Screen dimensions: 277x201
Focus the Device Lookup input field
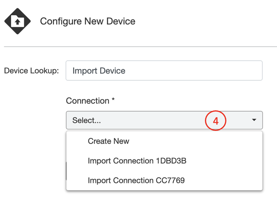click(164, 71)
